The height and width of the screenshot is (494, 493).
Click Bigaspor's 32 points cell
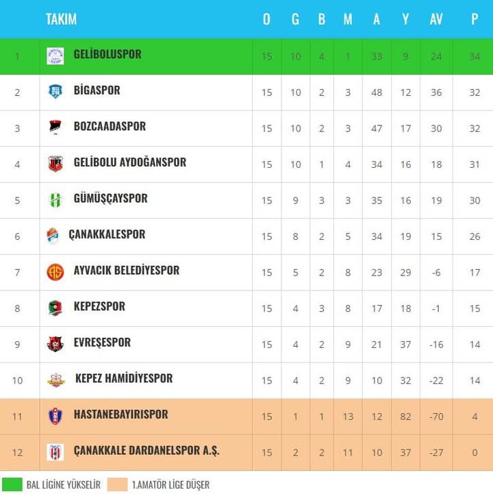(475, 92)
